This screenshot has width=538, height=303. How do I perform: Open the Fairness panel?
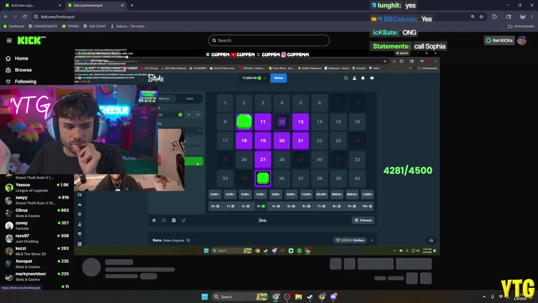point(363,220)
